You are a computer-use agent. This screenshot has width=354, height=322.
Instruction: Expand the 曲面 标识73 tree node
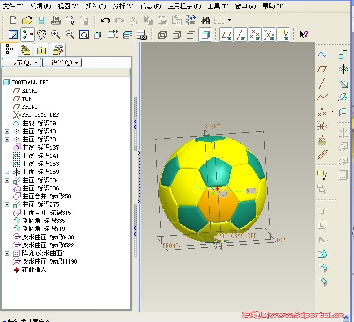click(7, 139)
